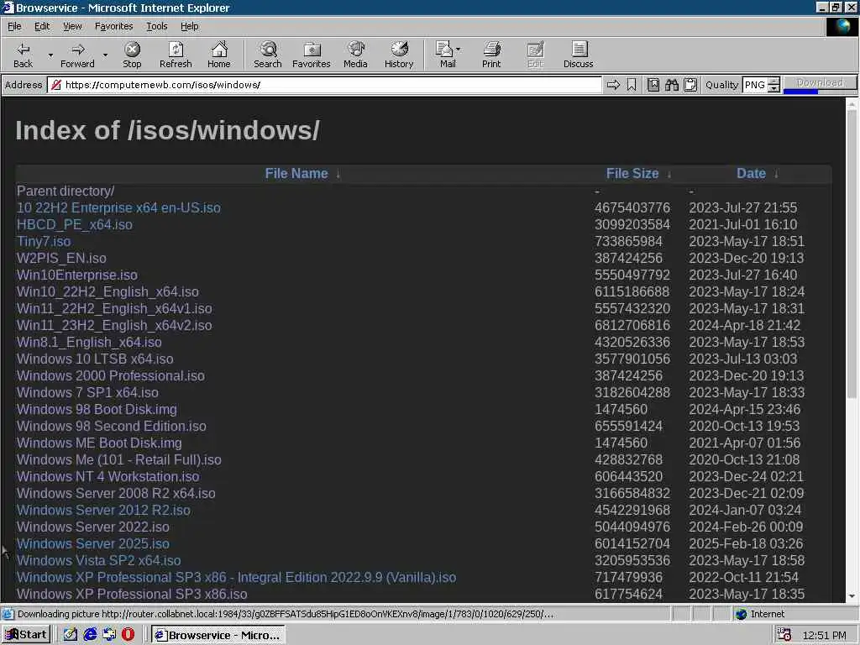Open the File menu

14,26
